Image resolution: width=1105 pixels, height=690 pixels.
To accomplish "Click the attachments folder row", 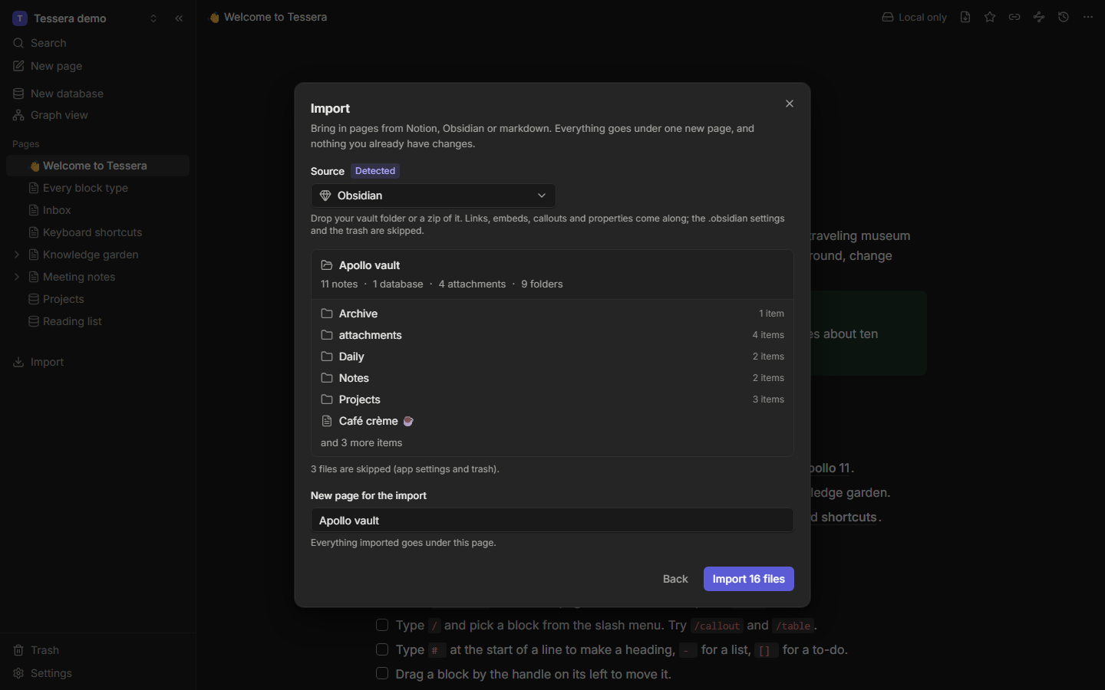I will (x=552, y=335).
